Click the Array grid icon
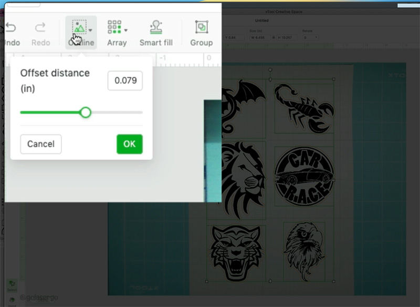This screenshot has height=307, width=420. (x=114, y=27)
